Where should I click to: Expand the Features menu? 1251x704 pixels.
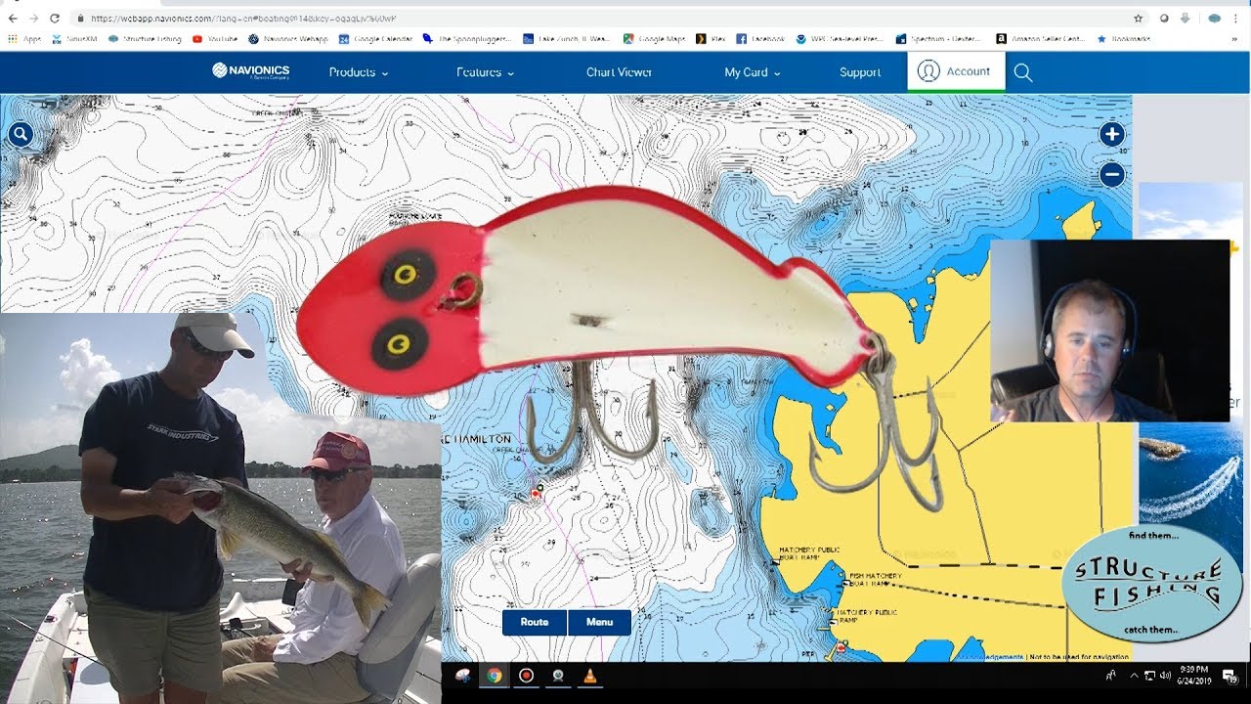click(485, 72)
